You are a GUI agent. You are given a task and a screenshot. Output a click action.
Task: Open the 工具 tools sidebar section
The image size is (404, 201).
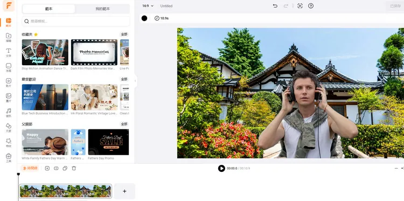9,157
